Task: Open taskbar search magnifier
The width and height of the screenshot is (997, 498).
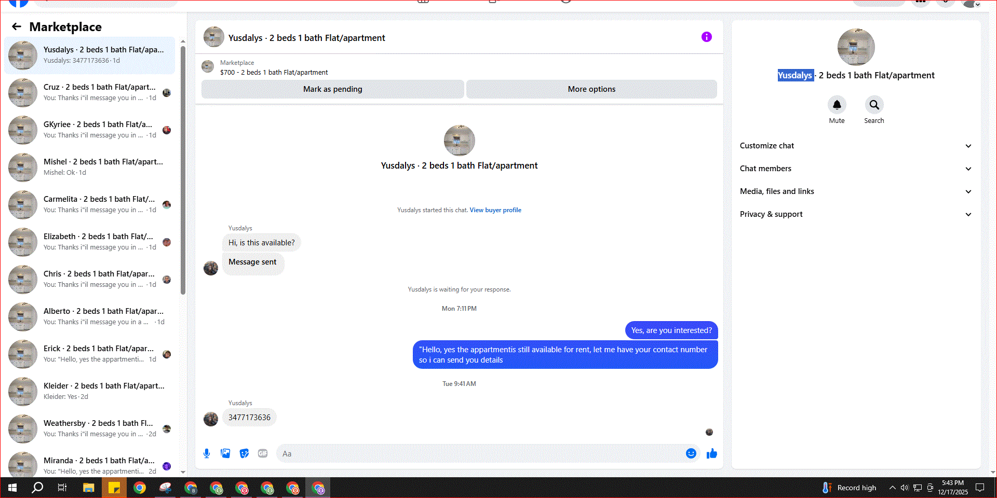Action: pos(37,488)
